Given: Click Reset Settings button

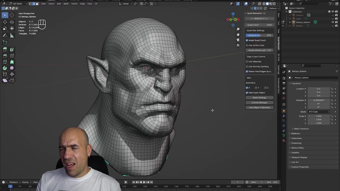Looking at the screenshot, I should point(259,98).
